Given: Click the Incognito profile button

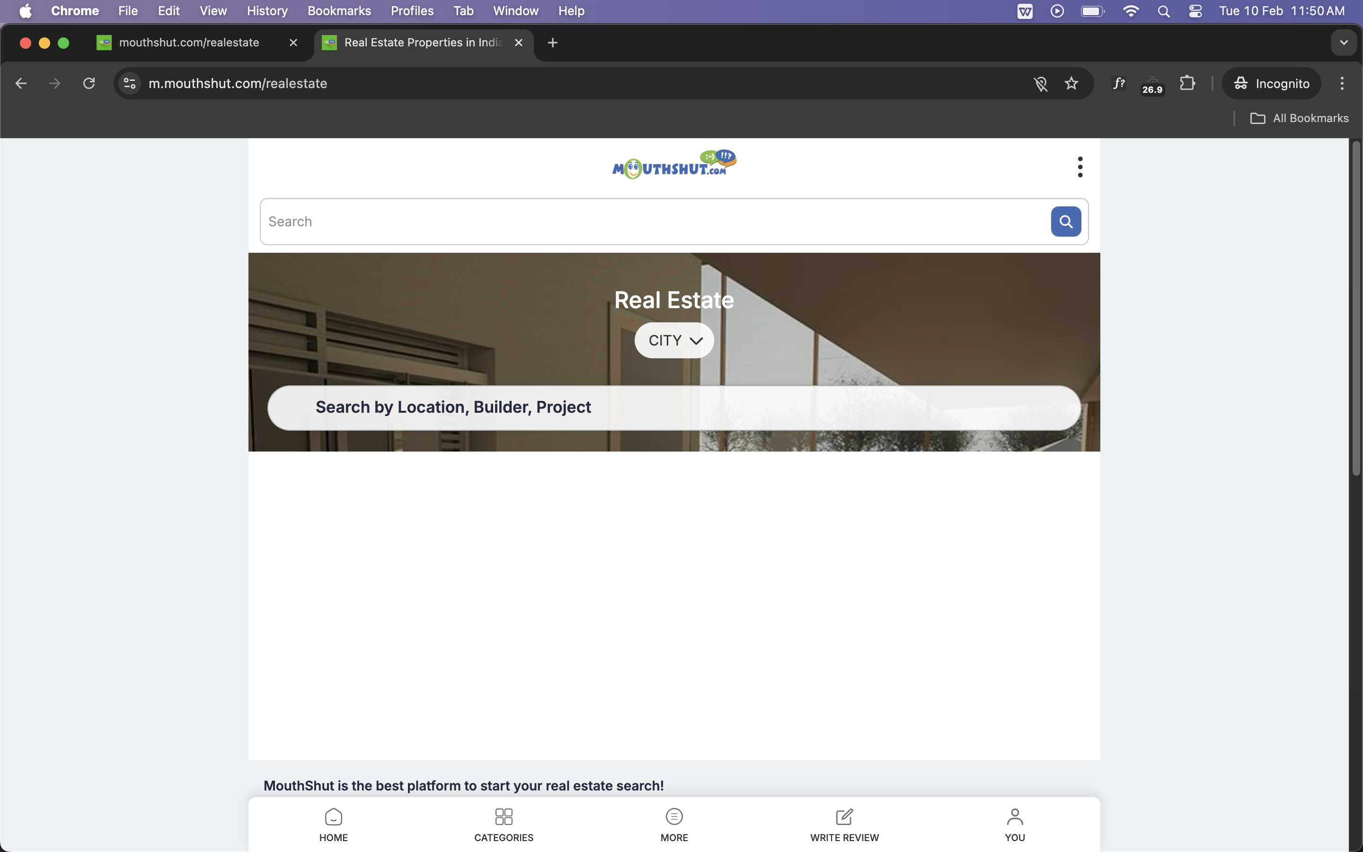Looking at the screenshot, I should 1271,83.
